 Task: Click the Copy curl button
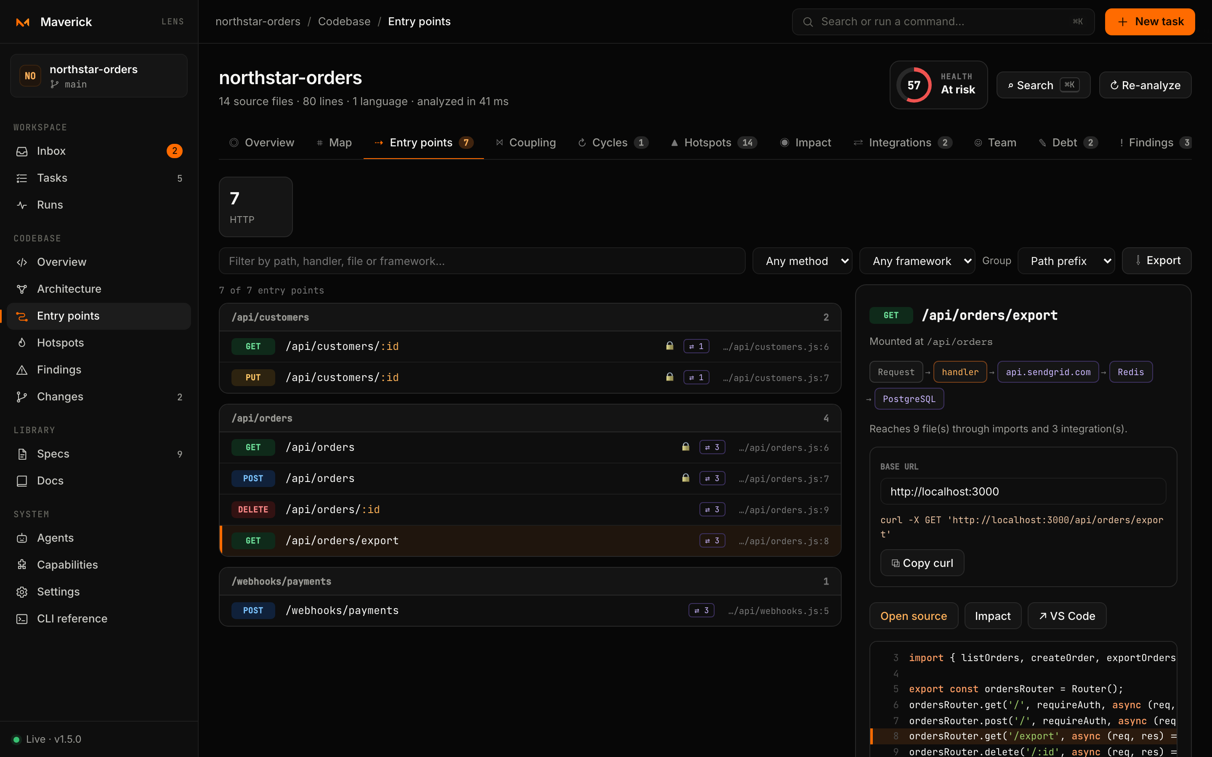[922, 563]
